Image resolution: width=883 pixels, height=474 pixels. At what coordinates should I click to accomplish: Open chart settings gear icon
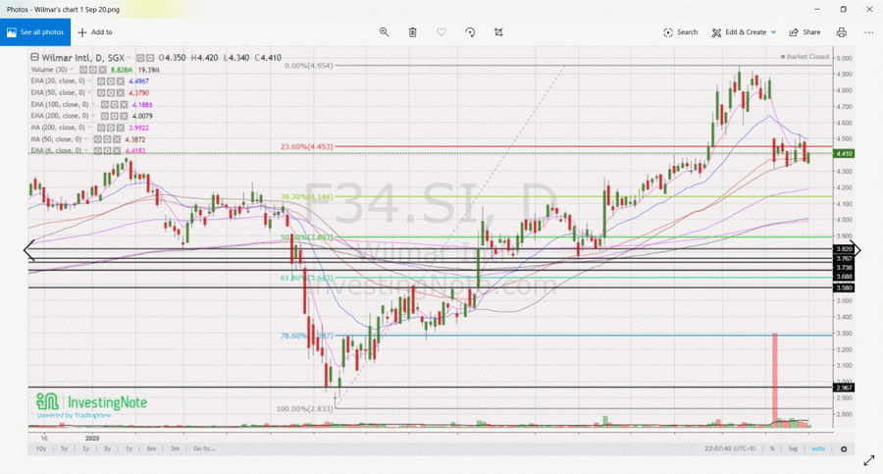pyautogui.click(x=844, y=449)
